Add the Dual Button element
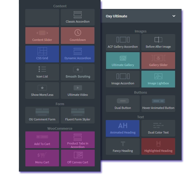This screenshot has height=175, width=196. [123, 104]
